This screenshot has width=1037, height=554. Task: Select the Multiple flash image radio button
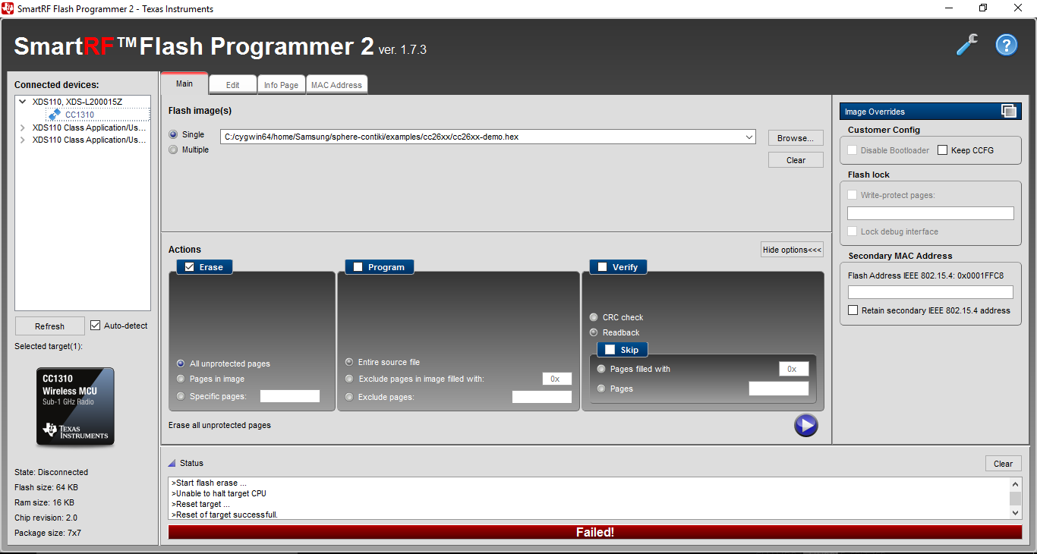coord(173,150)
